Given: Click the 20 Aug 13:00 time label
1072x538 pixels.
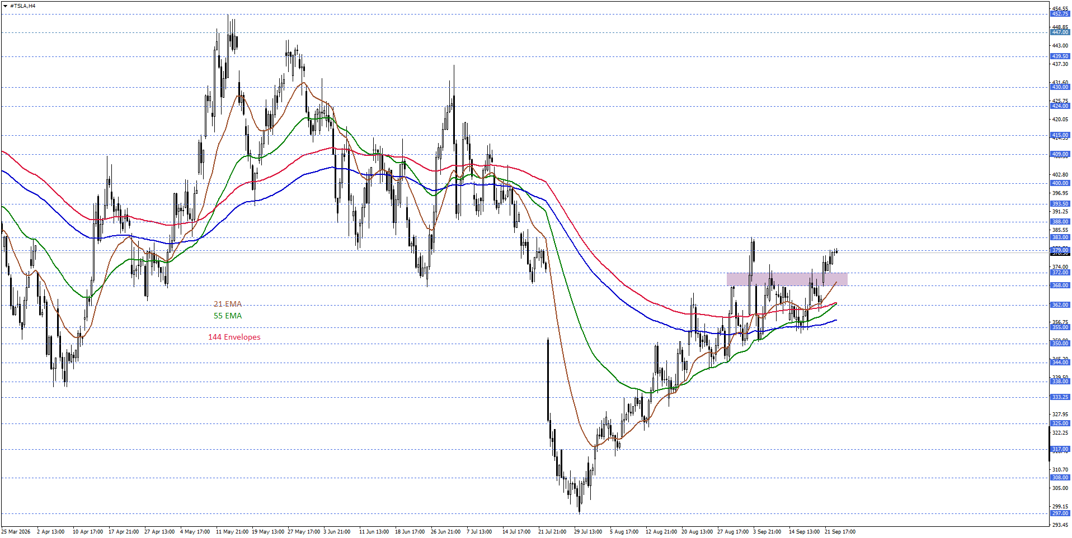Looking at the screenshot, I should click(697, 531).
